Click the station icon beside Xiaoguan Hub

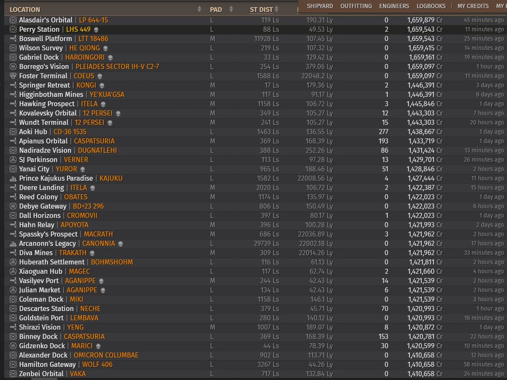click(x=13, y=271)
